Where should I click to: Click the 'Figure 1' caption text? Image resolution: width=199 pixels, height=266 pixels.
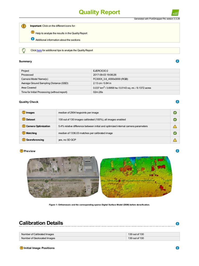pos(99,205)
